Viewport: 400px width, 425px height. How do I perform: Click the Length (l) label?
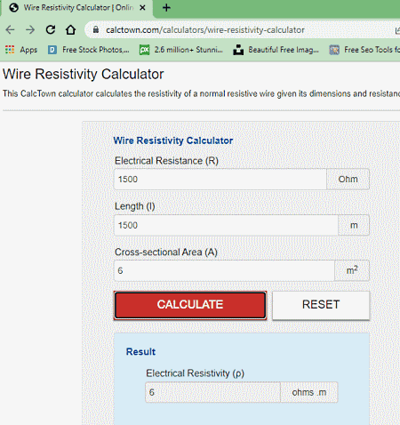[x=135, y=206]
